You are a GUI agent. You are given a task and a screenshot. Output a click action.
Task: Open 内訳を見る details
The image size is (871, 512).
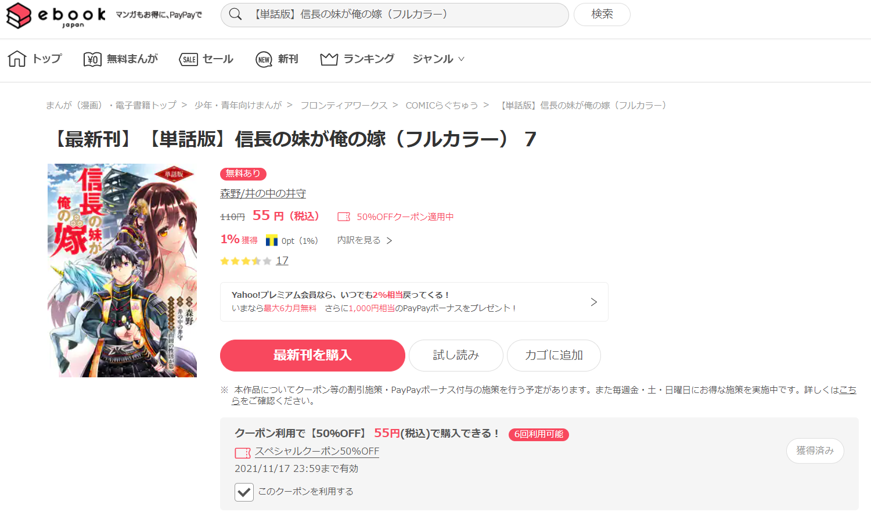pos(365,240)
